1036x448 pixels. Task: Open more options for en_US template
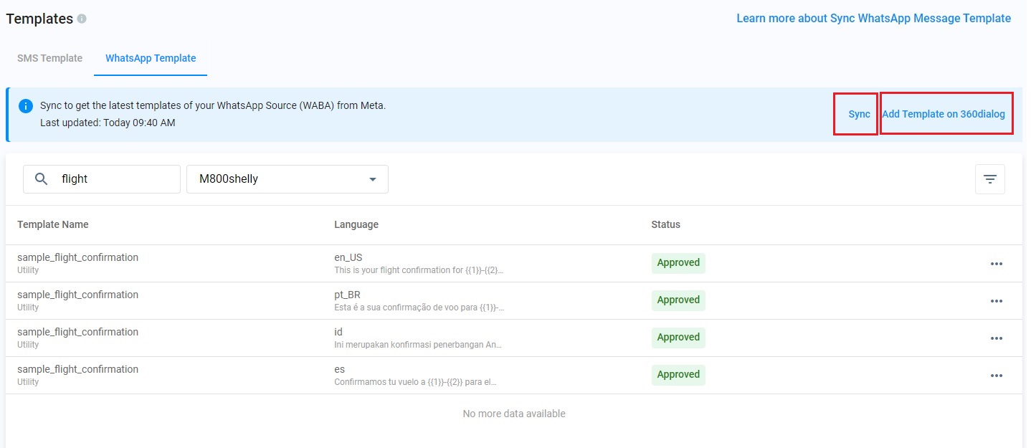point(996,264)
